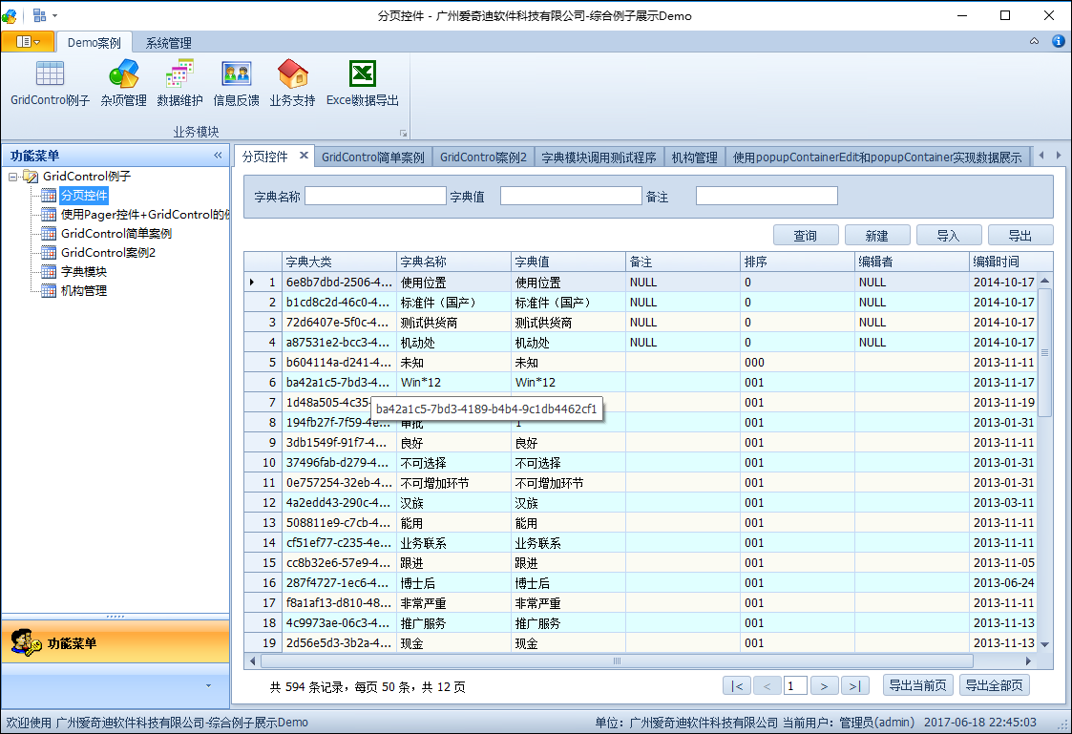Select 使用Pager控件+GridControl tree item

(143, 215)
